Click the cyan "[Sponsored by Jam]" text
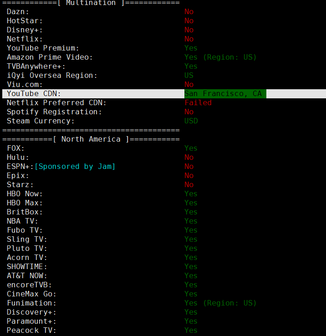This screenshot has width=326, height=336. coord(75,167)
